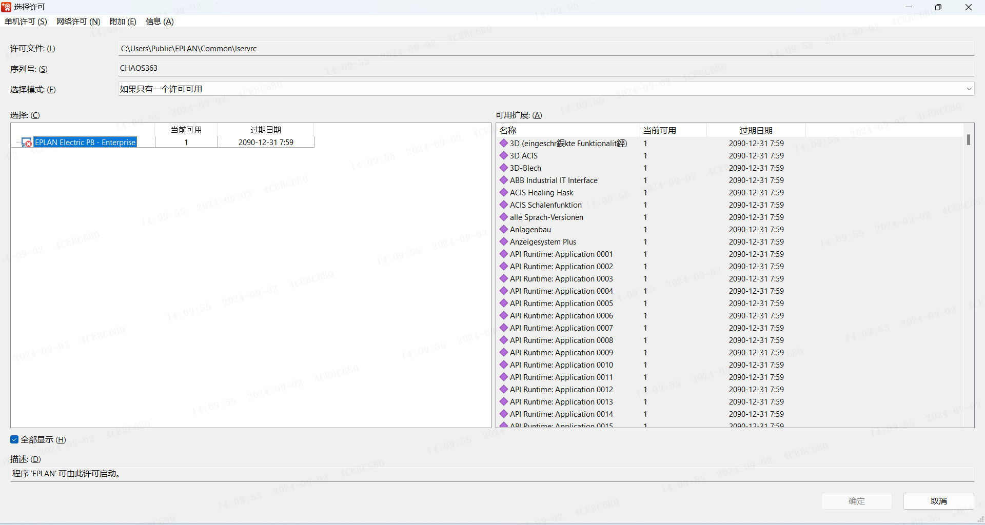This screenshot has height=525, width=985.
Task: Click the extensions list vertical scrollbar thumb
Action: (968, 139)
